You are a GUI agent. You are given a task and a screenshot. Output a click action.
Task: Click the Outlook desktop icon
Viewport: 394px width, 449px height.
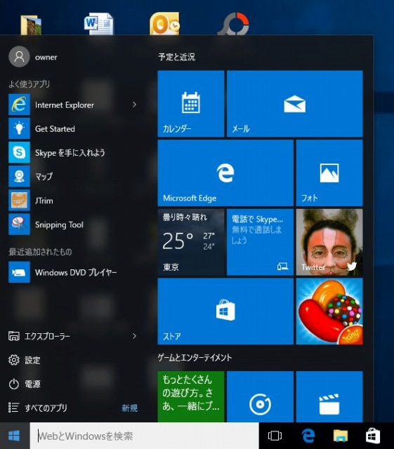tap(165, 23)
